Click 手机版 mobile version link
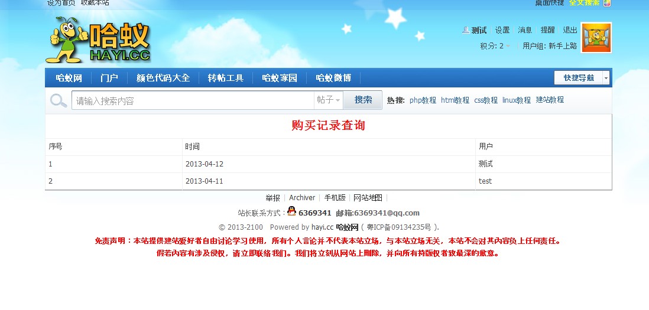649x310 pixels. point(335,198)
